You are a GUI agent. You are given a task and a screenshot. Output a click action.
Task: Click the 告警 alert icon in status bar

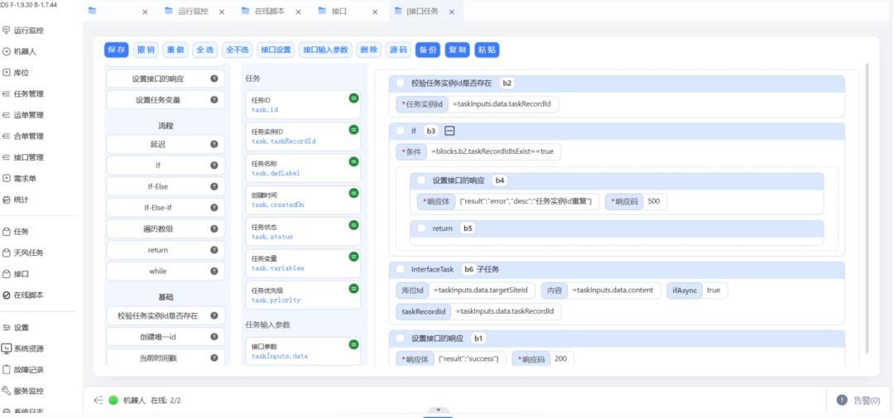point(842,400)
